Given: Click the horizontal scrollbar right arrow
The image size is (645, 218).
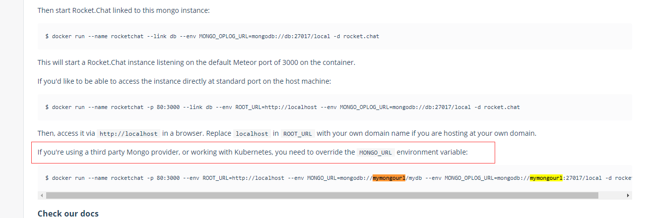Looking at the screenshot, I should click(x=629, y=196).
